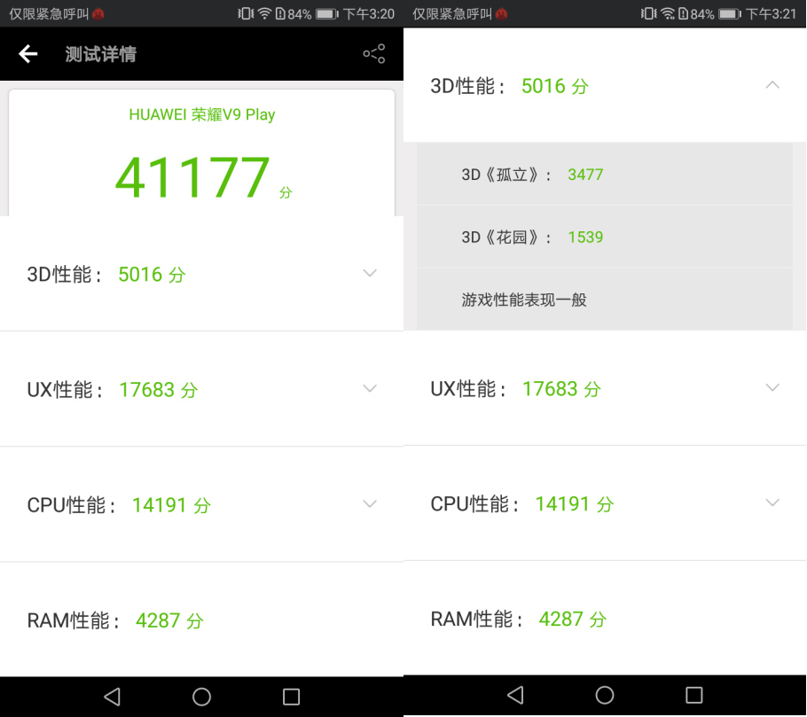
Task: Tap the Back navigation triangle on left phone
Action: coord(113,697)
